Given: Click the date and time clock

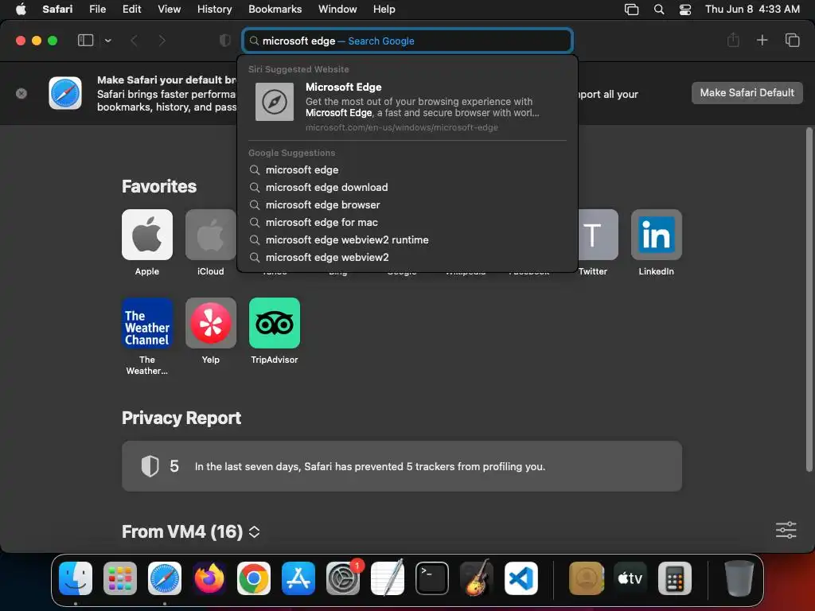Looking at the screenshot, I should [752, 9].
